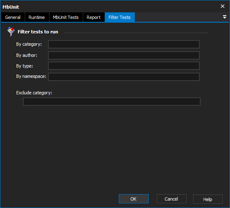Click the 'By category:' label
The height and width of the screenshot is (208, 230).
tap(29, 44)
